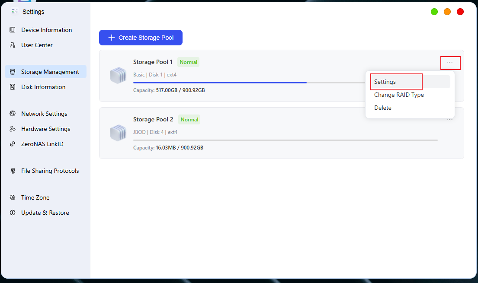478x283 pixels.
Task: Click the Storage Pool 2 capacity progress bar
Action: pos(286,140)
